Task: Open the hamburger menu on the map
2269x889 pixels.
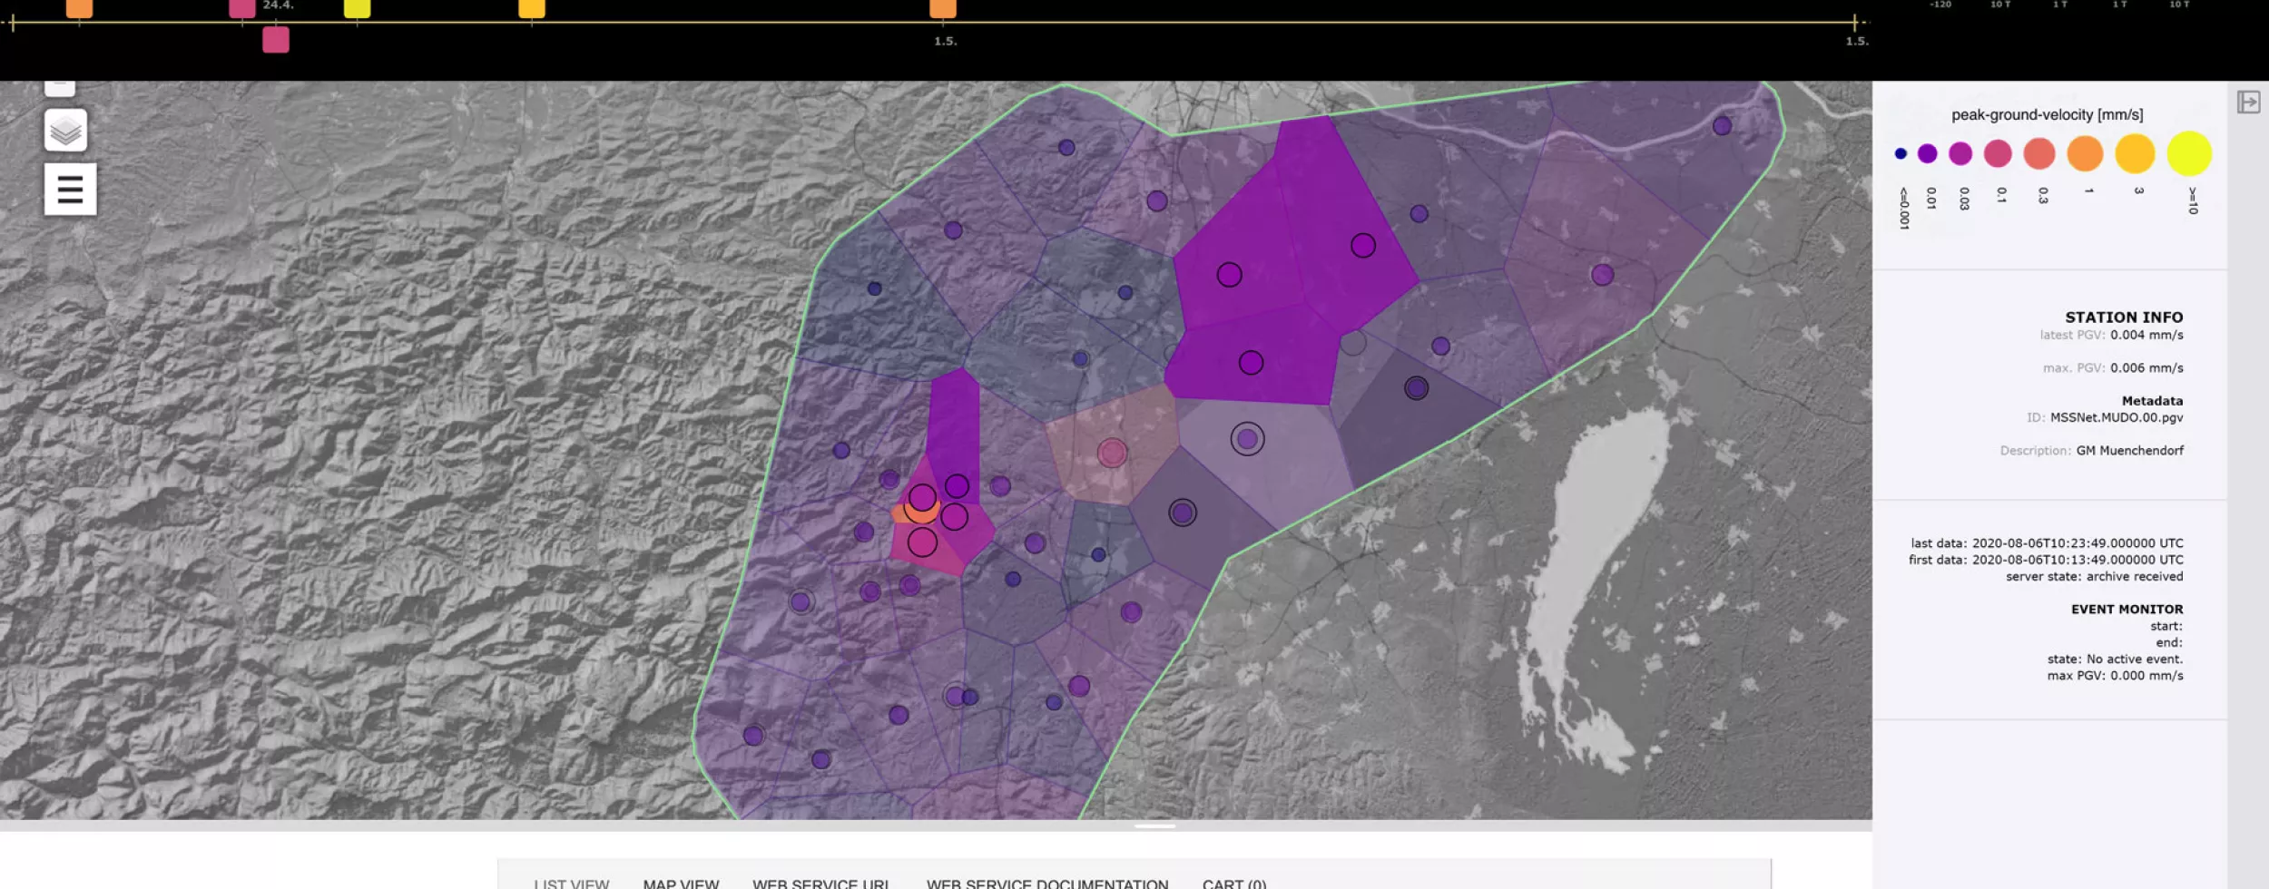Action: pos(70,190)
